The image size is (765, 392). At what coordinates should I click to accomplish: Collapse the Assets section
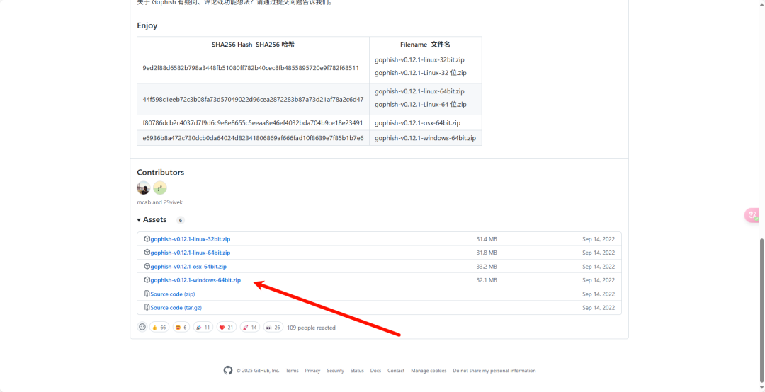click(152, 220)
